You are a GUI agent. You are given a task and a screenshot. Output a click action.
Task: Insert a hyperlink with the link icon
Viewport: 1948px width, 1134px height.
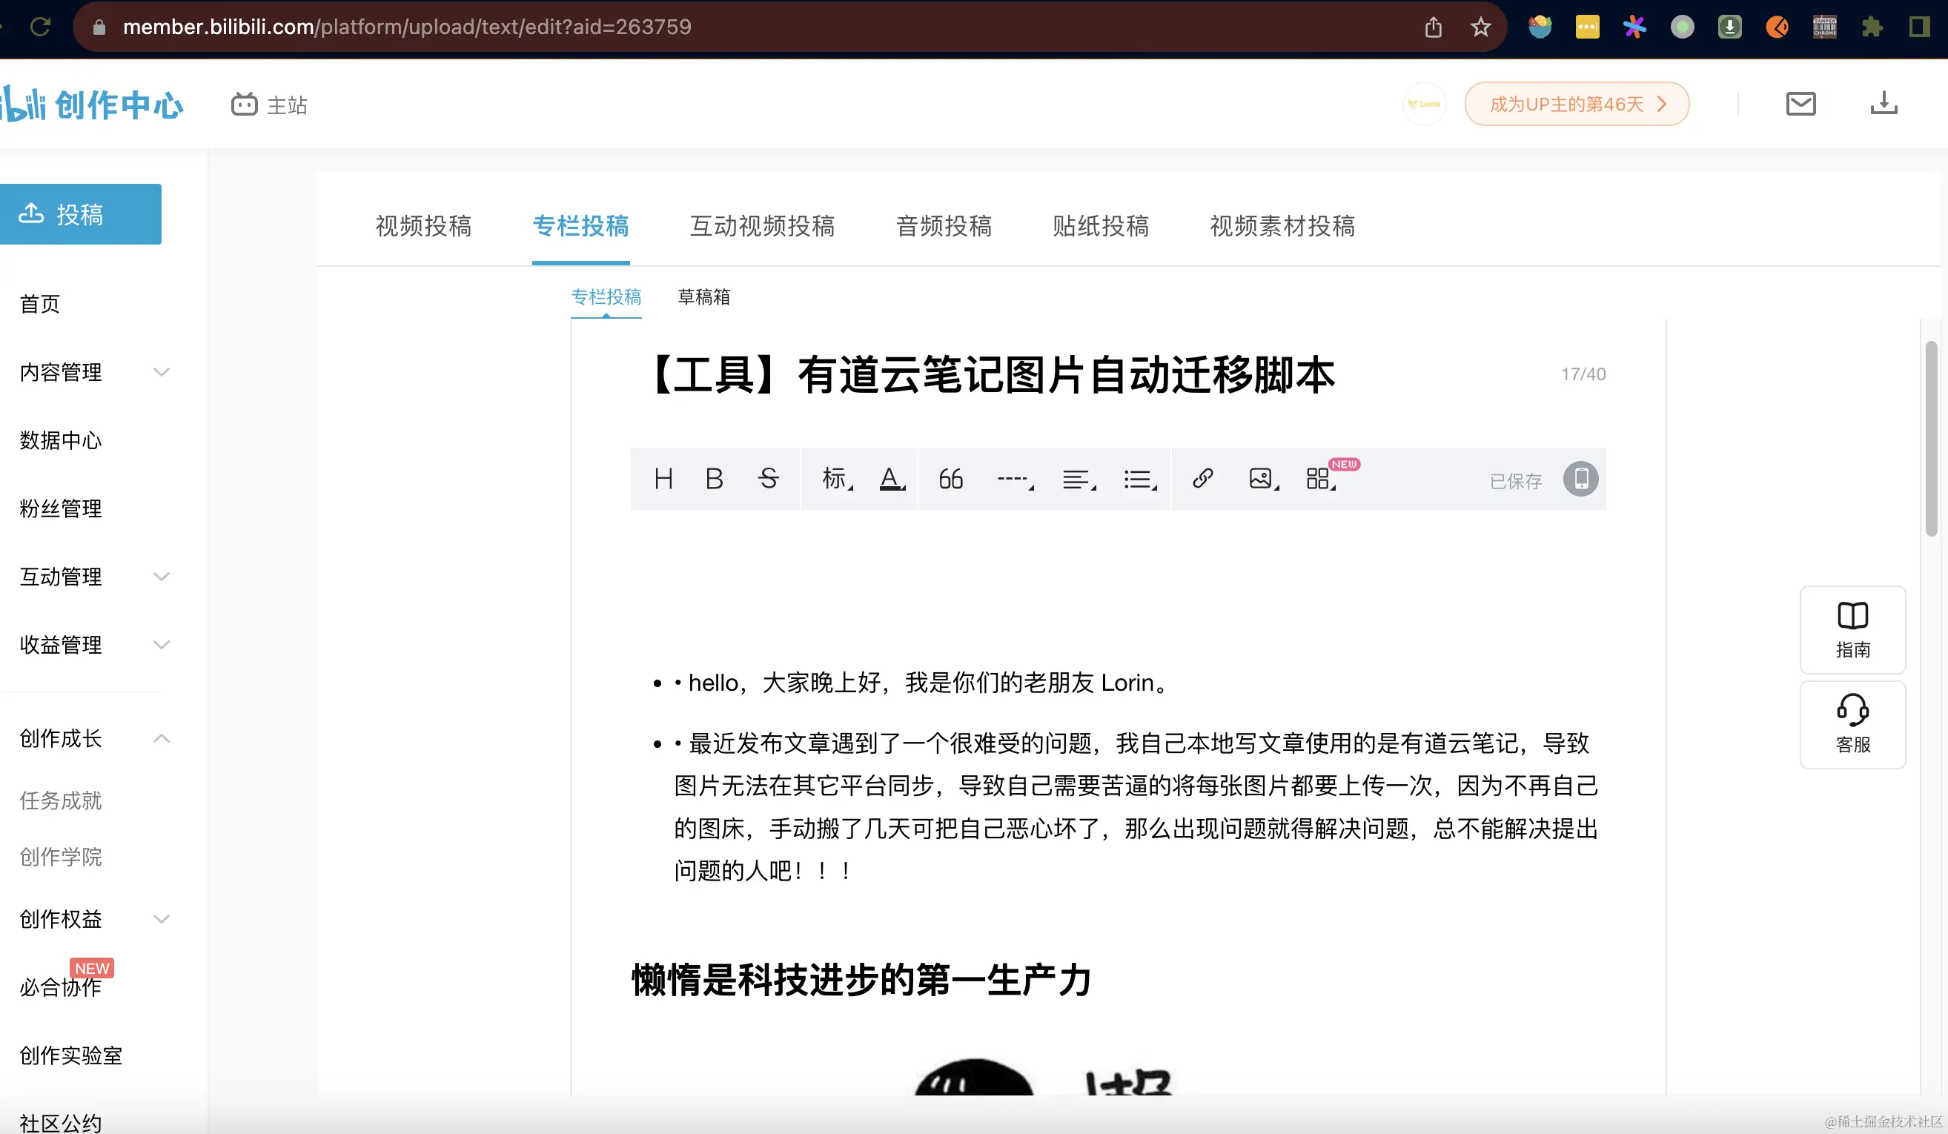coord(1202,479)
